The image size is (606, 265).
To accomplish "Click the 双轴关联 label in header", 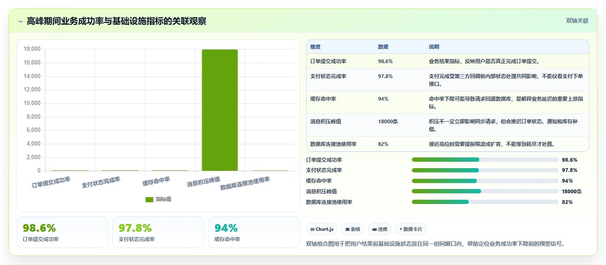I will point(577,20).
